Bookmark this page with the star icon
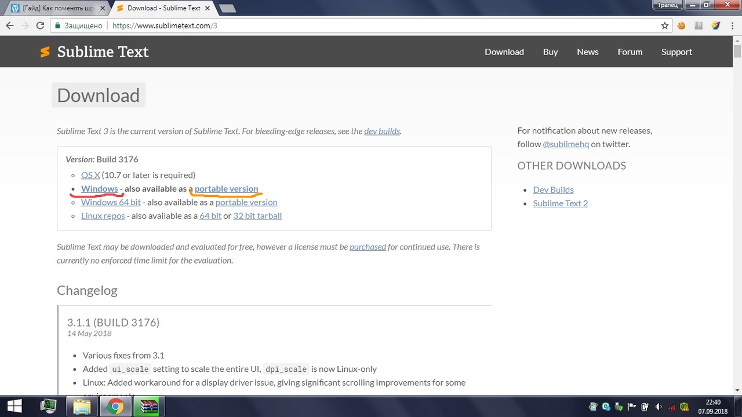The image size is (742, 417). click(x=665, y=25)
